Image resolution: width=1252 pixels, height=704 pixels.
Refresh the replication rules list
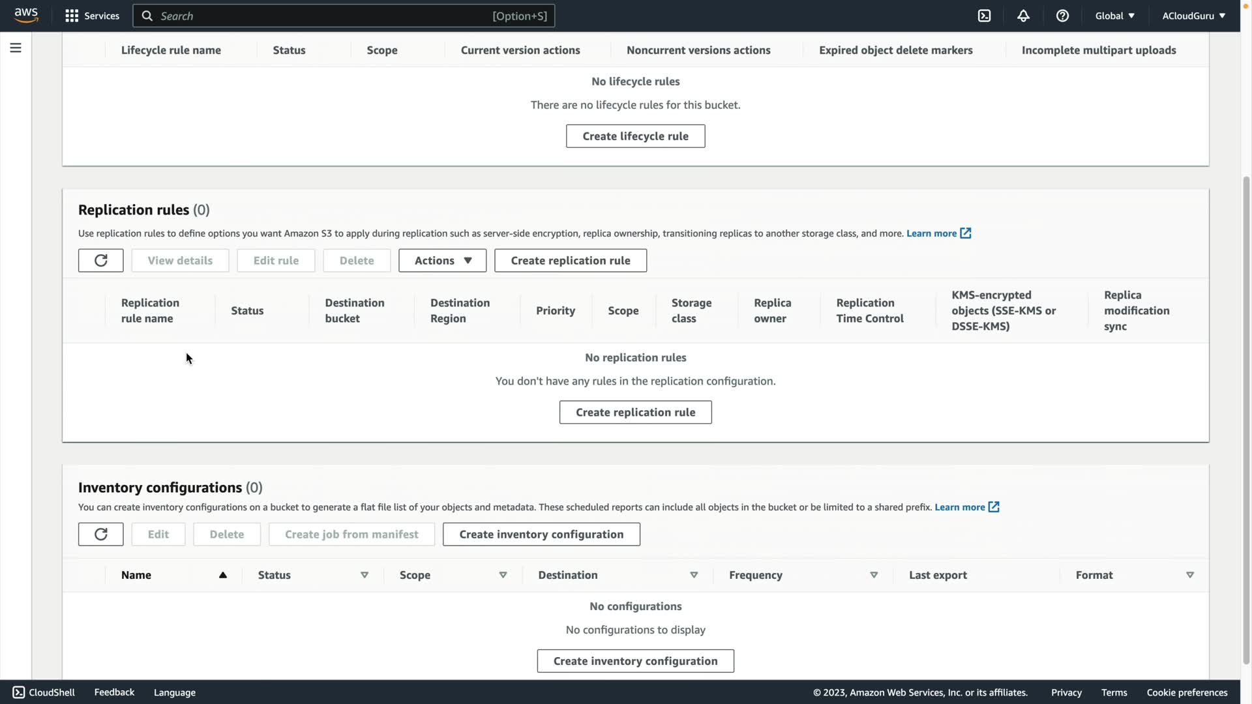(100, 261)
